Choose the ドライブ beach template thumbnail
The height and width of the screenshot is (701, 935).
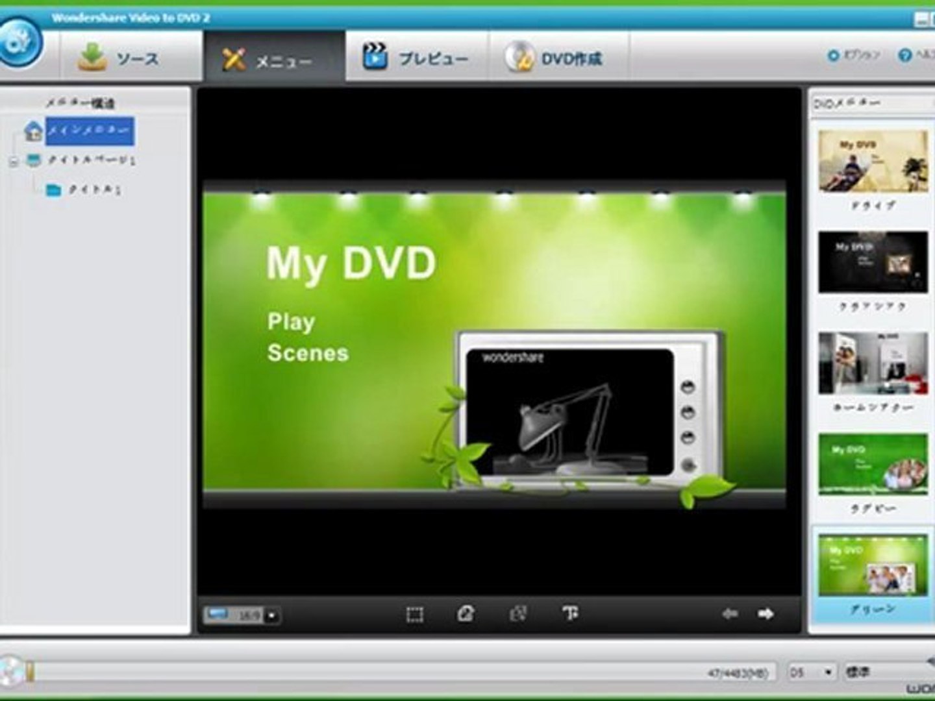[873, 161]
